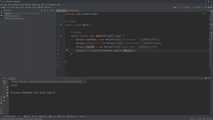Open the VCS menu

[x=47, y=5]
